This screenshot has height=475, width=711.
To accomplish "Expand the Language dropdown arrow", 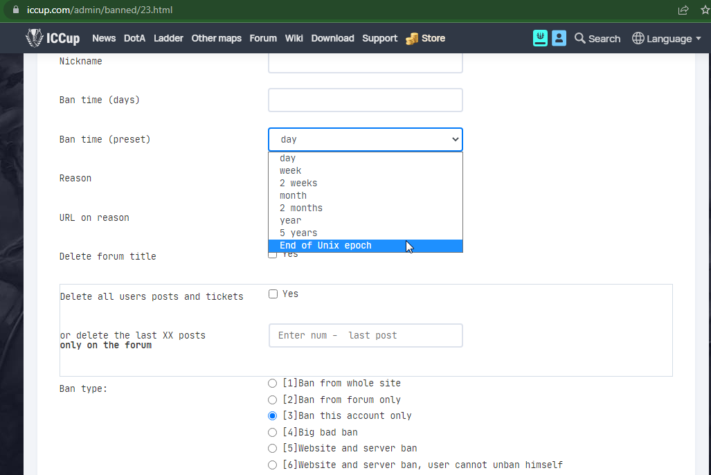I will click(699, 39).
